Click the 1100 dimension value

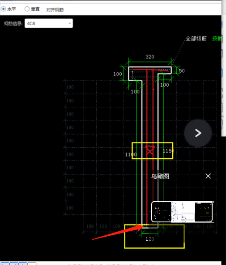131,155
